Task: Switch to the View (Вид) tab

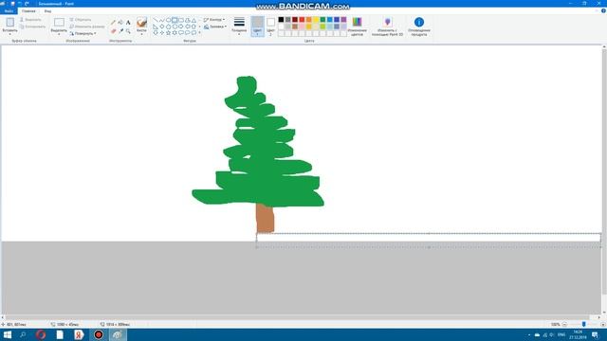Action: point(47,11)
